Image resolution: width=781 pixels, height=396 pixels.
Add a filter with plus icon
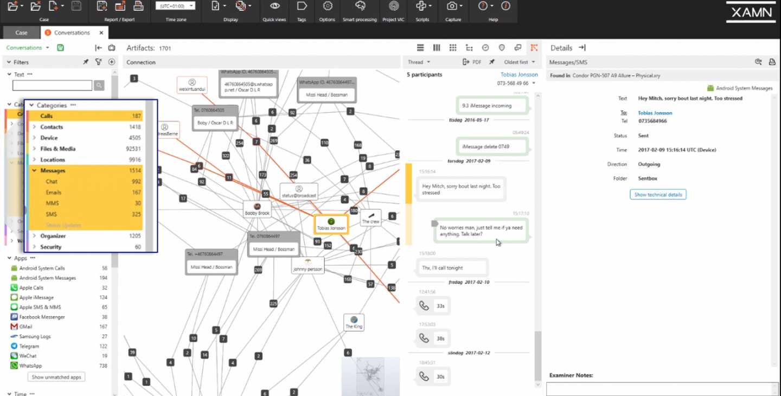click(x=112, y=62)
